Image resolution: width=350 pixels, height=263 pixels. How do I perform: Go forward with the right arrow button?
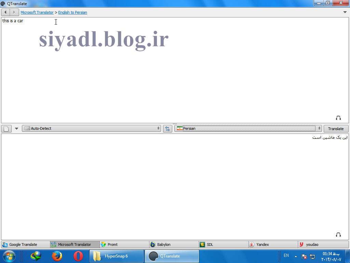[14, 12]
